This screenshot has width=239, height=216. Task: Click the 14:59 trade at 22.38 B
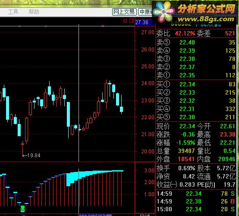(x=196, y=201)
